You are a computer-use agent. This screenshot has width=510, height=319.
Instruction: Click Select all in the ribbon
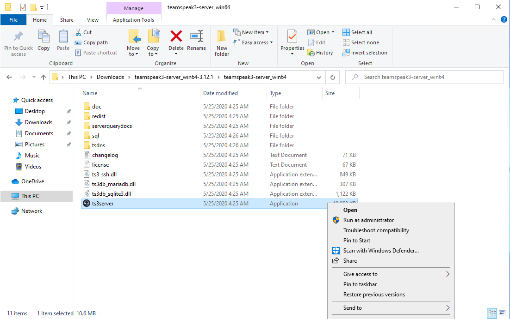point(357,32)
